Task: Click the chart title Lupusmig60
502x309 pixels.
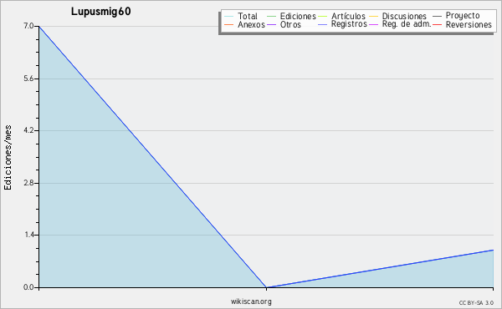Action: (101, 12)
